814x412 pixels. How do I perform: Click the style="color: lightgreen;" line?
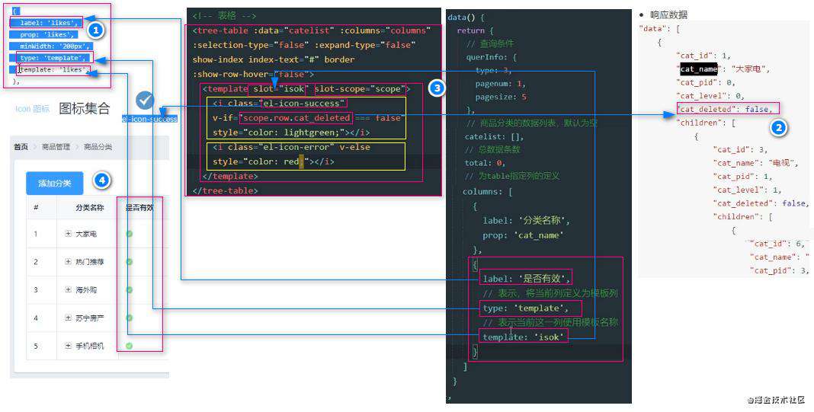[x=291, y=133]
